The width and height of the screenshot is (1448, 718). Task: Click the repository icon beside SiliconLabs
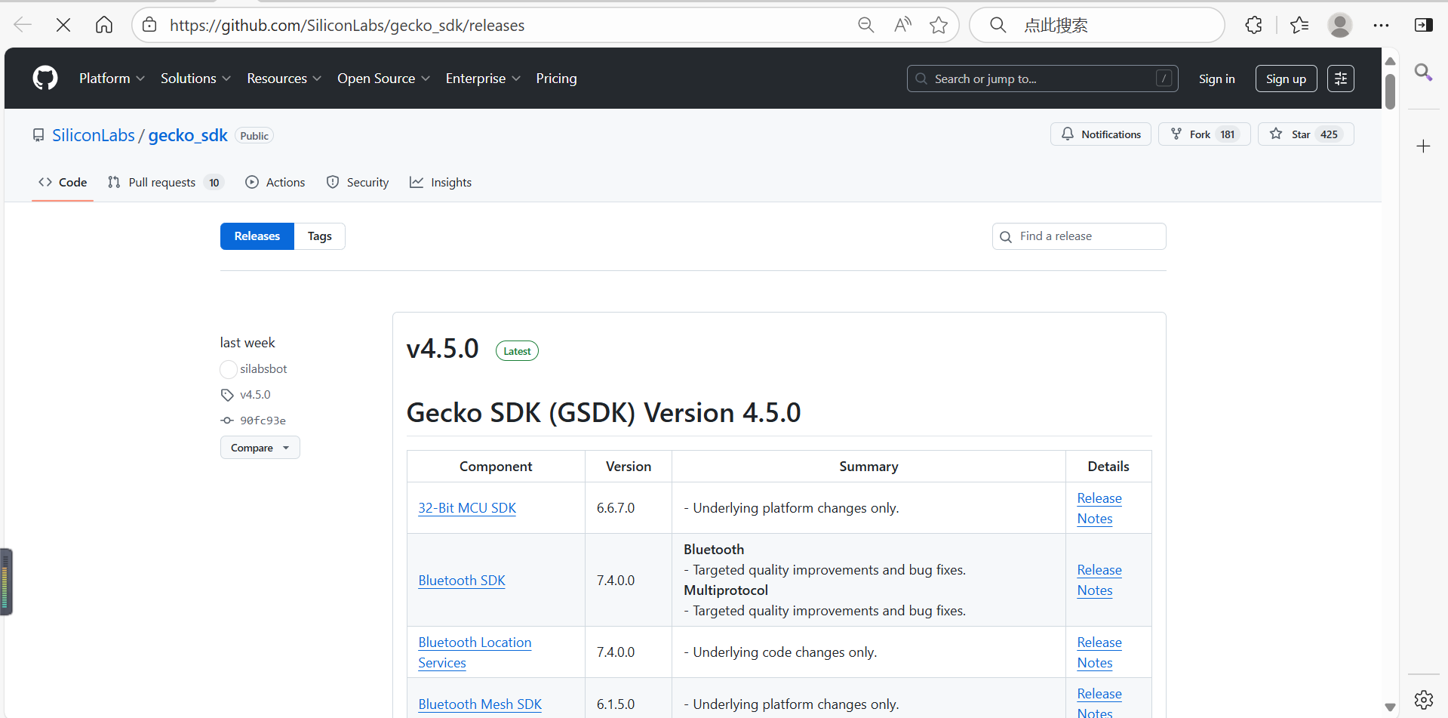coord(38,135)
